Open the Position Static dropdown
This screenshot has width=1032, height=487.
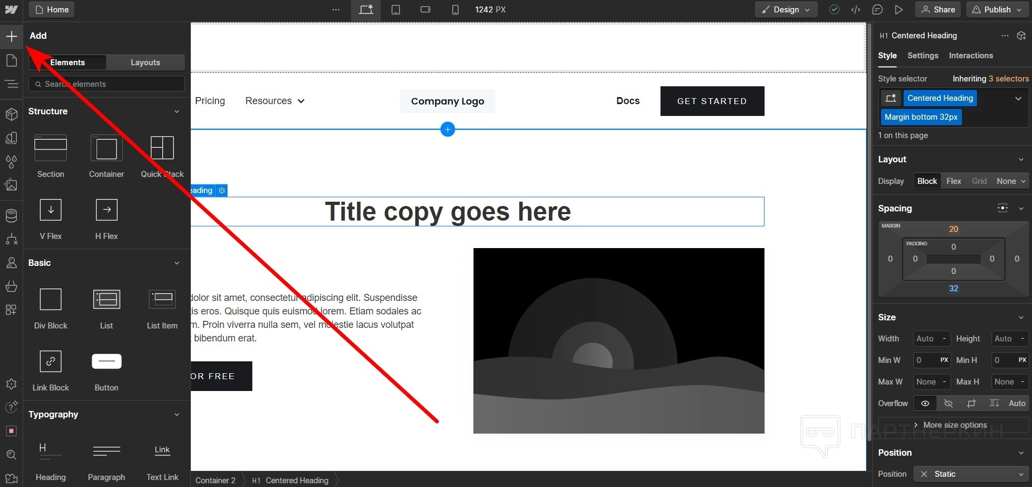[971, 474]
